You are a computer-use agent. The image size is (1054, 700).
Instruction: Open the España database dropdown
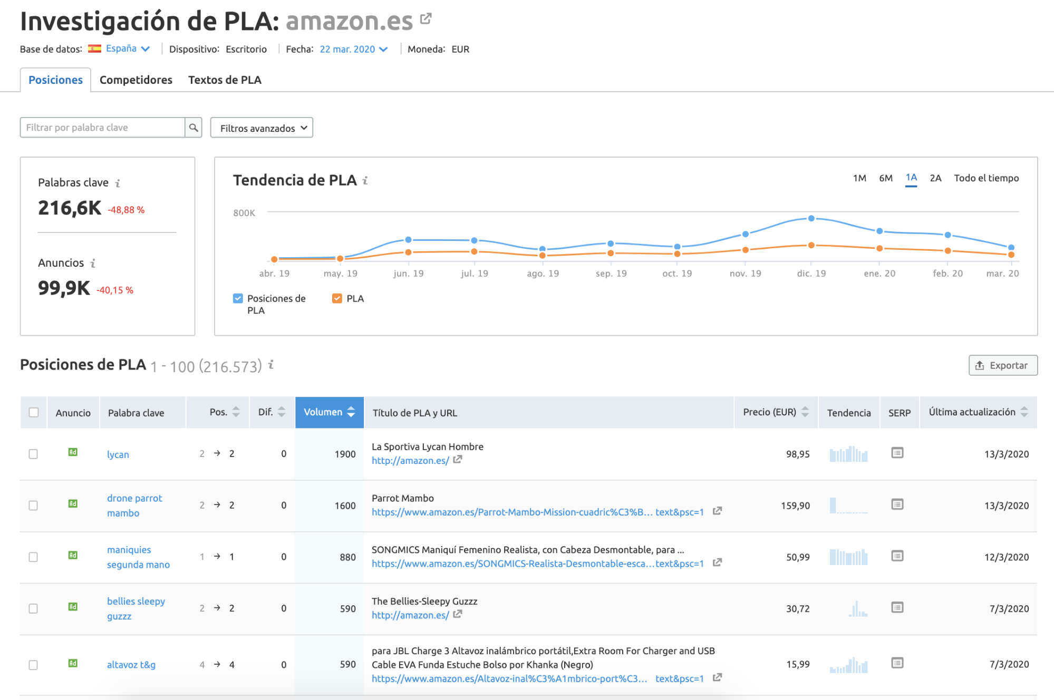128,48
